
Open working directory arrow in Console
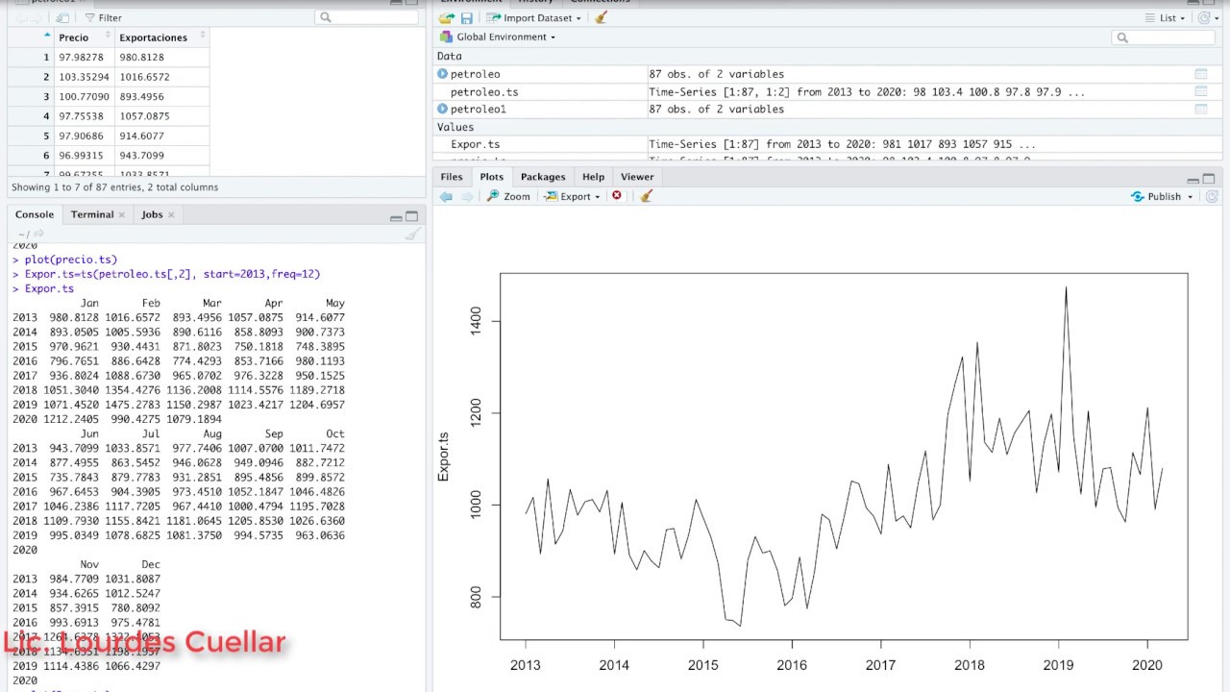[38, 234]
